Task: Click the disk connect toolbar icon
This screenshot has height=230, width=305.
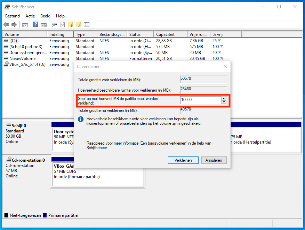Action: (x=55, y=25)
